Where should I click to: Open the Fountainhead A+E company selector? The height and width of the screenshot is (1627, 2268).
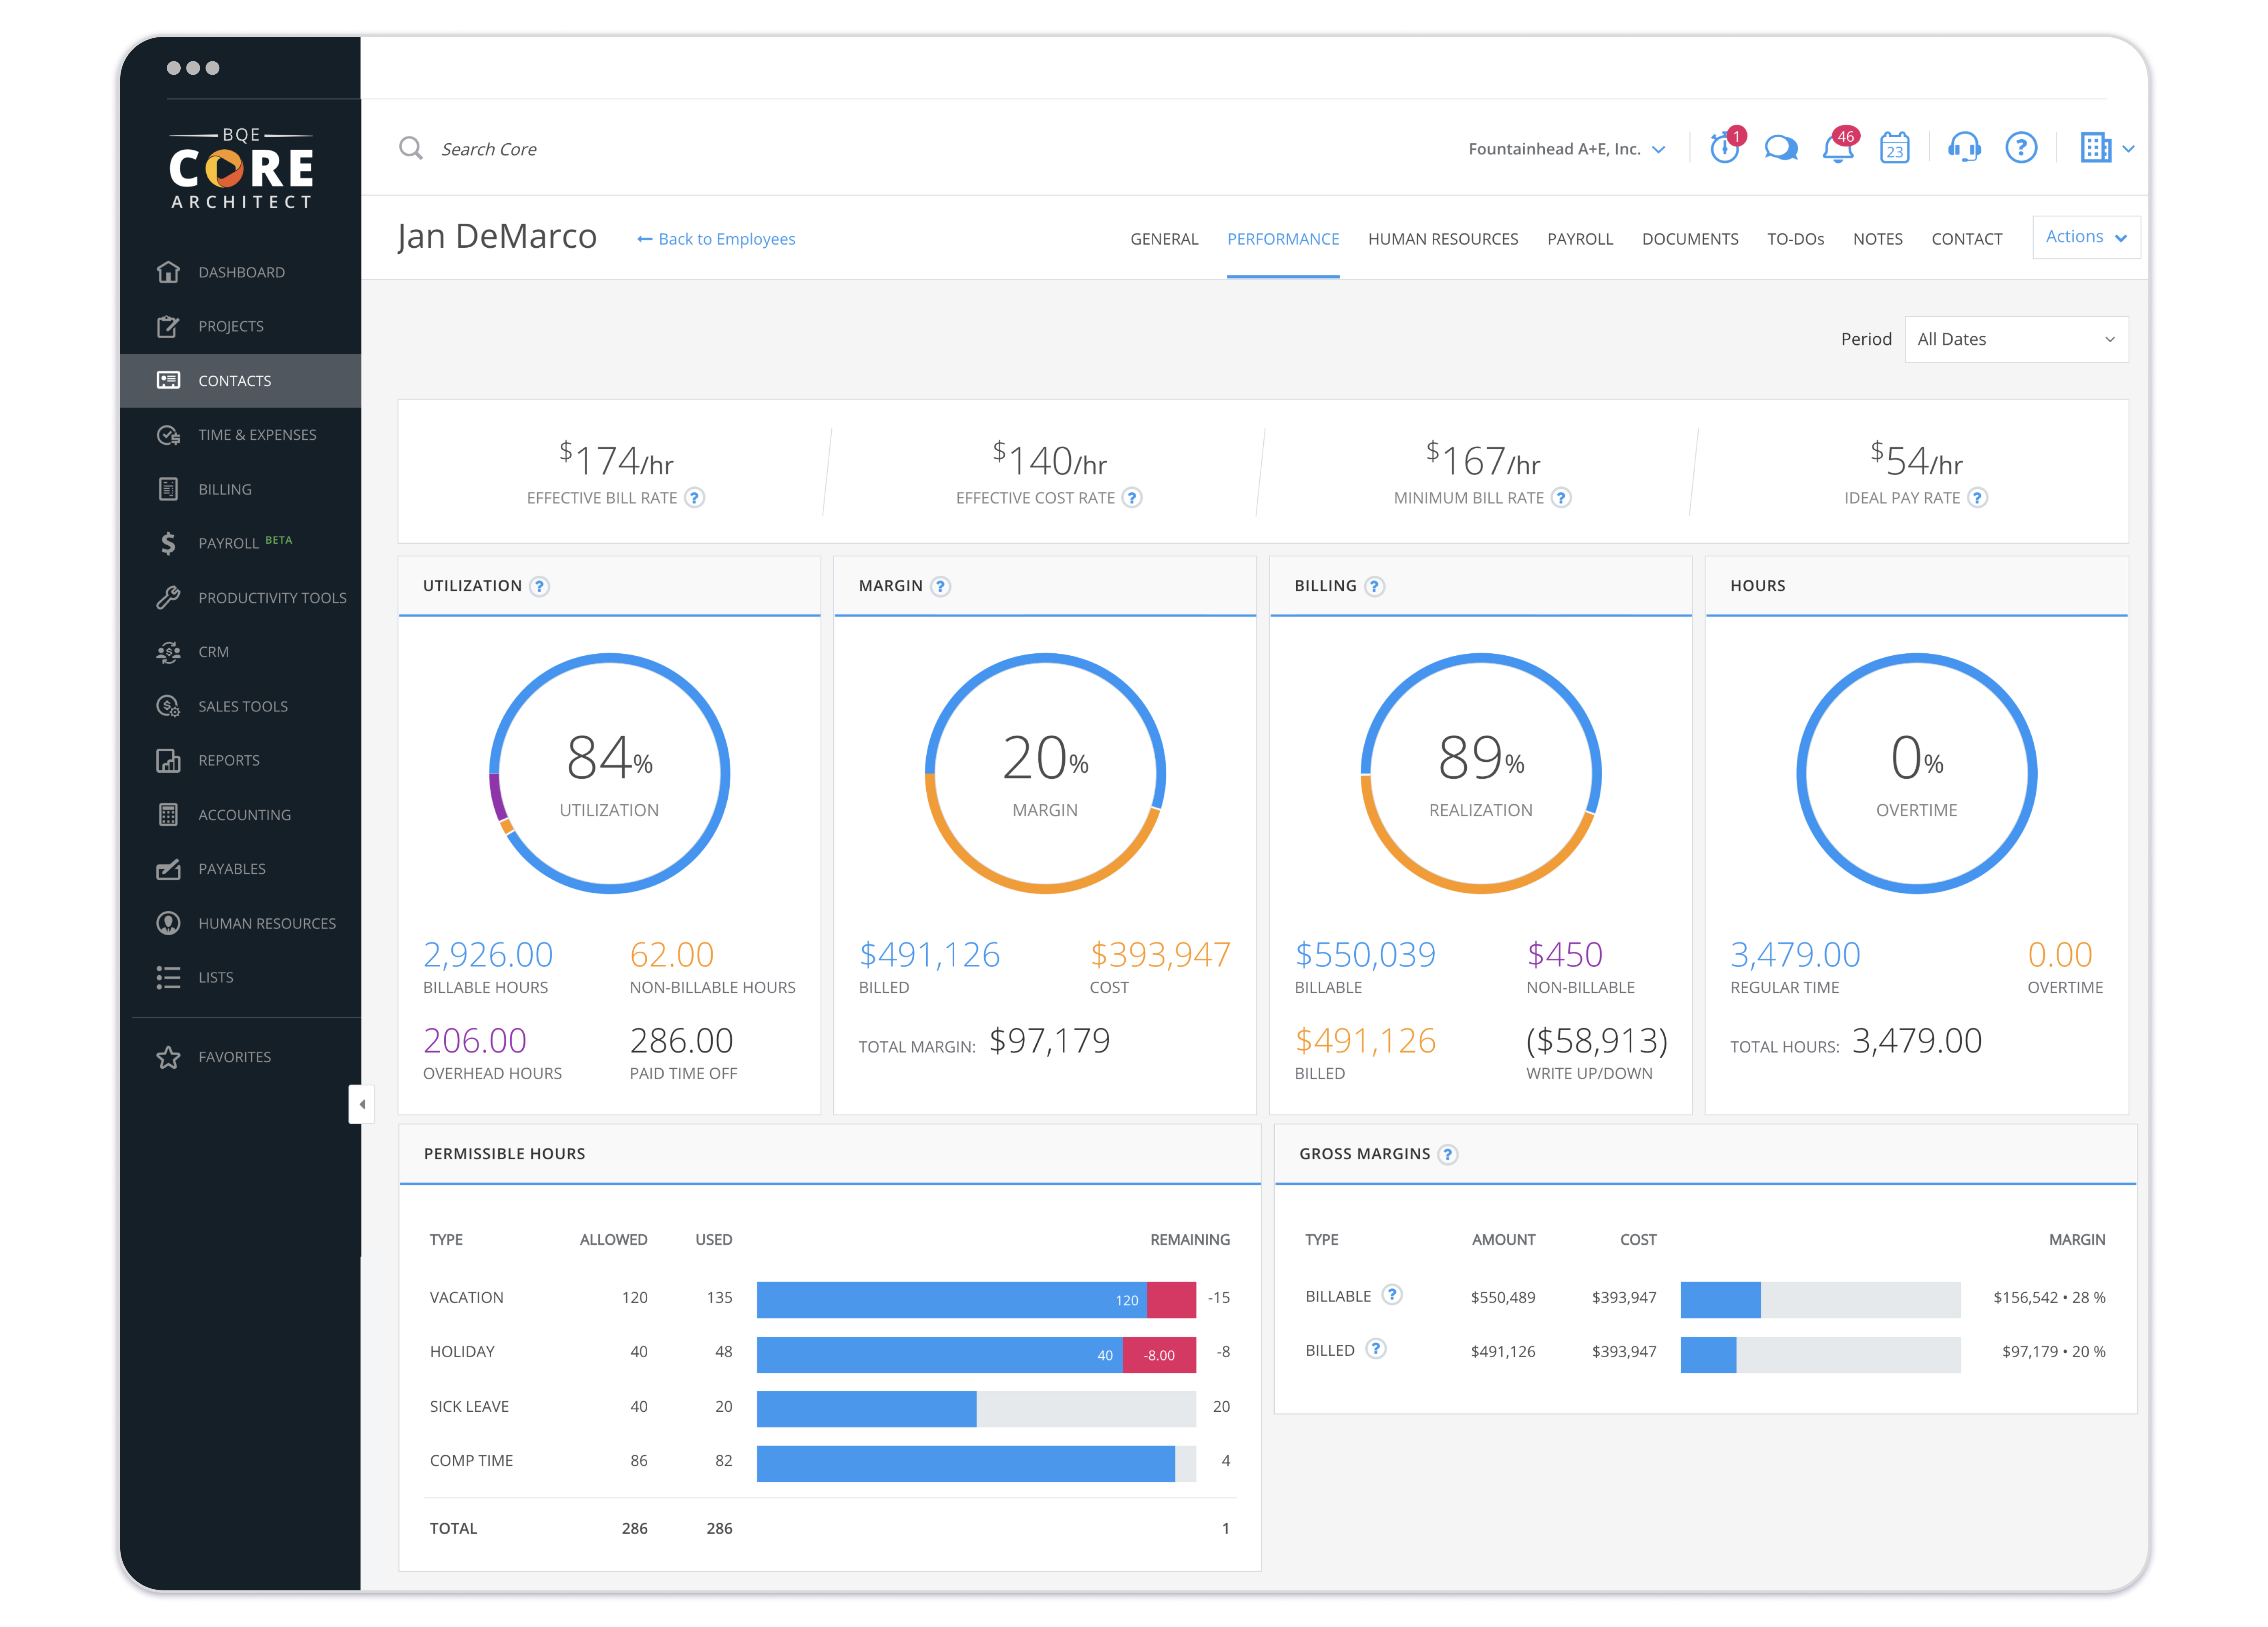pyautogui.click(x=1566, y=149)
